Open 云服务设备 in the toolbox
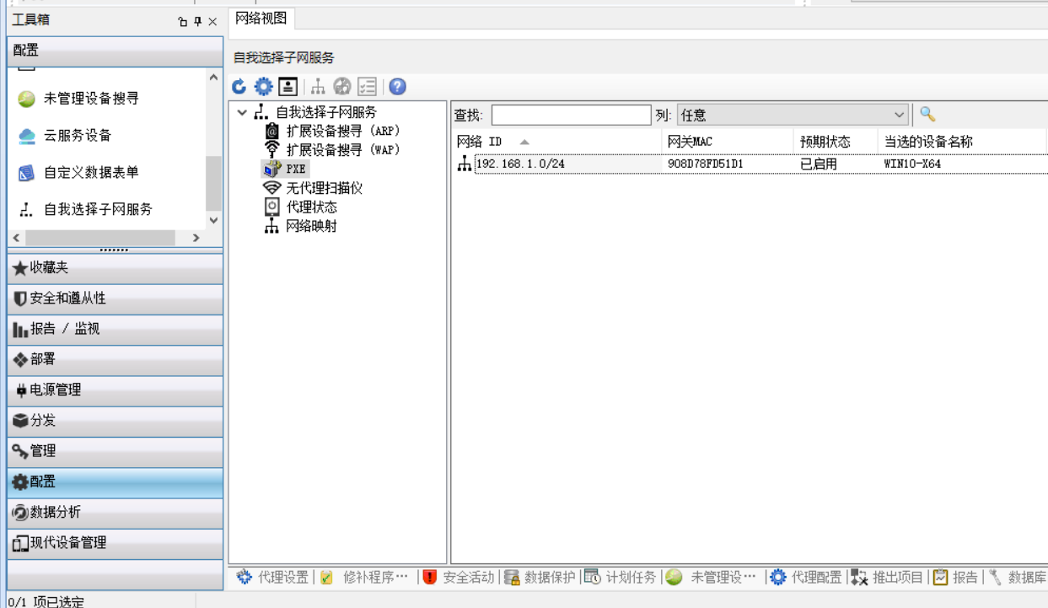The image size is (1048, 608). click(78, 136)
